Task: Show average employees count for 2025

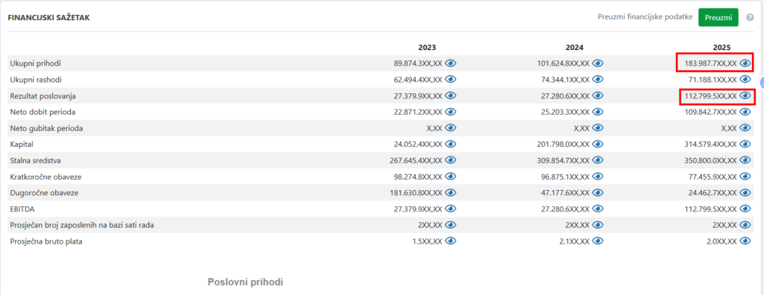Action: pos(745,224)
